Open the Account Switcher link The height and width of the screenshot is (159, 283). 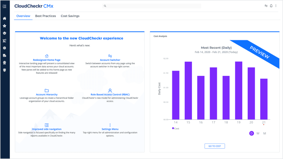pos(110,60)
